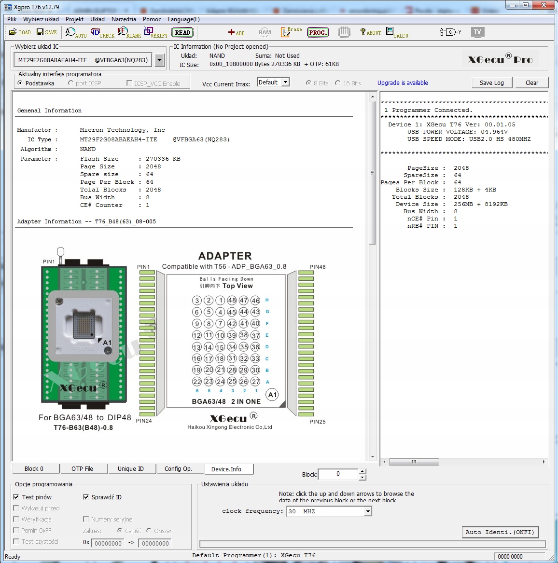Toggle the Pomiń 0xFF checkbox
The image size is (558, 563).
click(x=16, y=530)
